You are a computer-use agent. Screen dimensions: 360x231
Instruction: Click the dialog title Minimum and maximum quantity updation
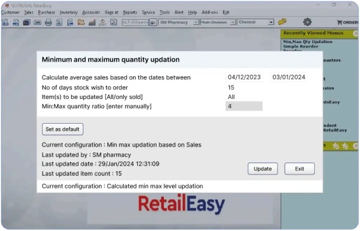point(110,60)
